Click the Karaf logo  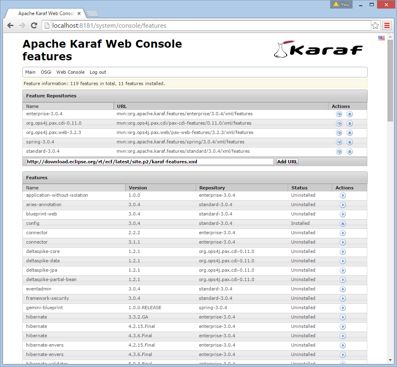[318, 49]
